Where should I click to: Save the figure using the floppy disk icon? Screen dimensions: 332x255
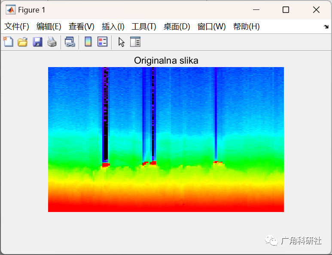pos(37,42)
